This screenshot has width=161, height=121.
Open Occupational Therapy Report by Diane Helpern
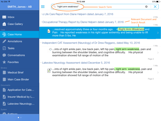83,22
